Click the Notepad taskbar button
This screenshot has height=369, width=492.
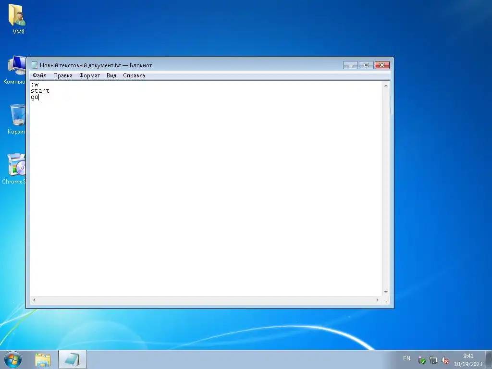[x=72, y=359]
